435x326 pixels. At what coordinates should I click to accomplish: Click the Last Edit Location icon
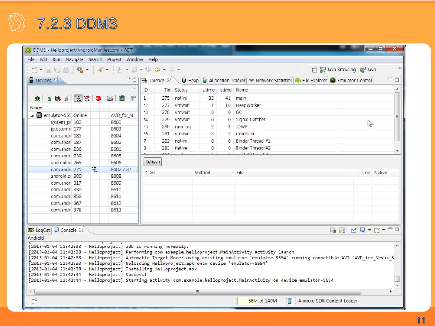[x=148, y=70]
